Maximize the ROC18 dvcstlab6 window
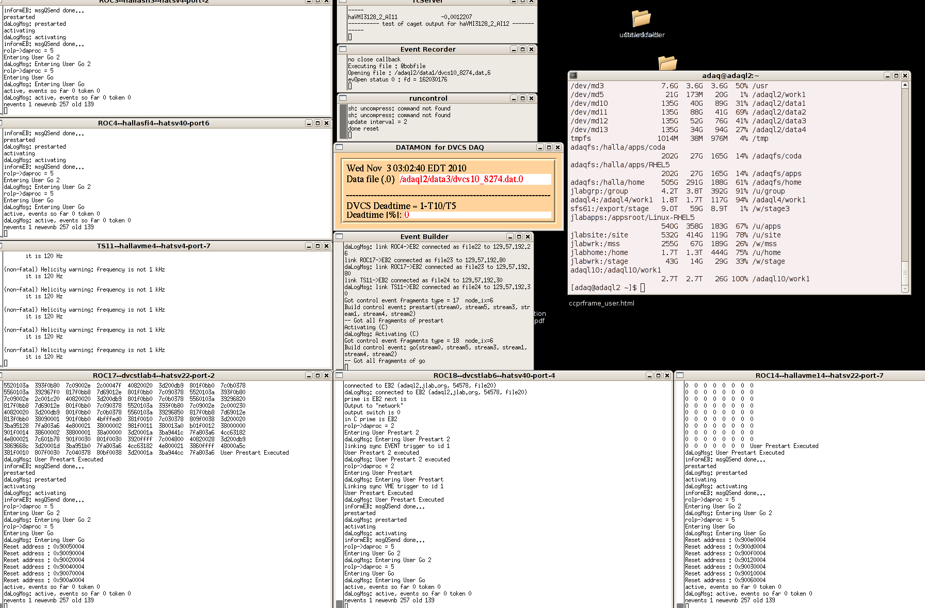The width and height of the screenshot is (925, 608). (x=658, y=375)
